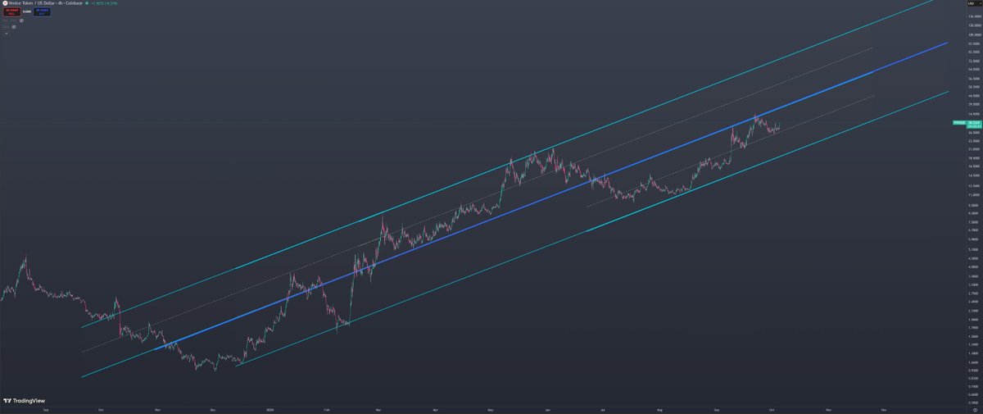Click the blue Buy price button

(42, 11)
